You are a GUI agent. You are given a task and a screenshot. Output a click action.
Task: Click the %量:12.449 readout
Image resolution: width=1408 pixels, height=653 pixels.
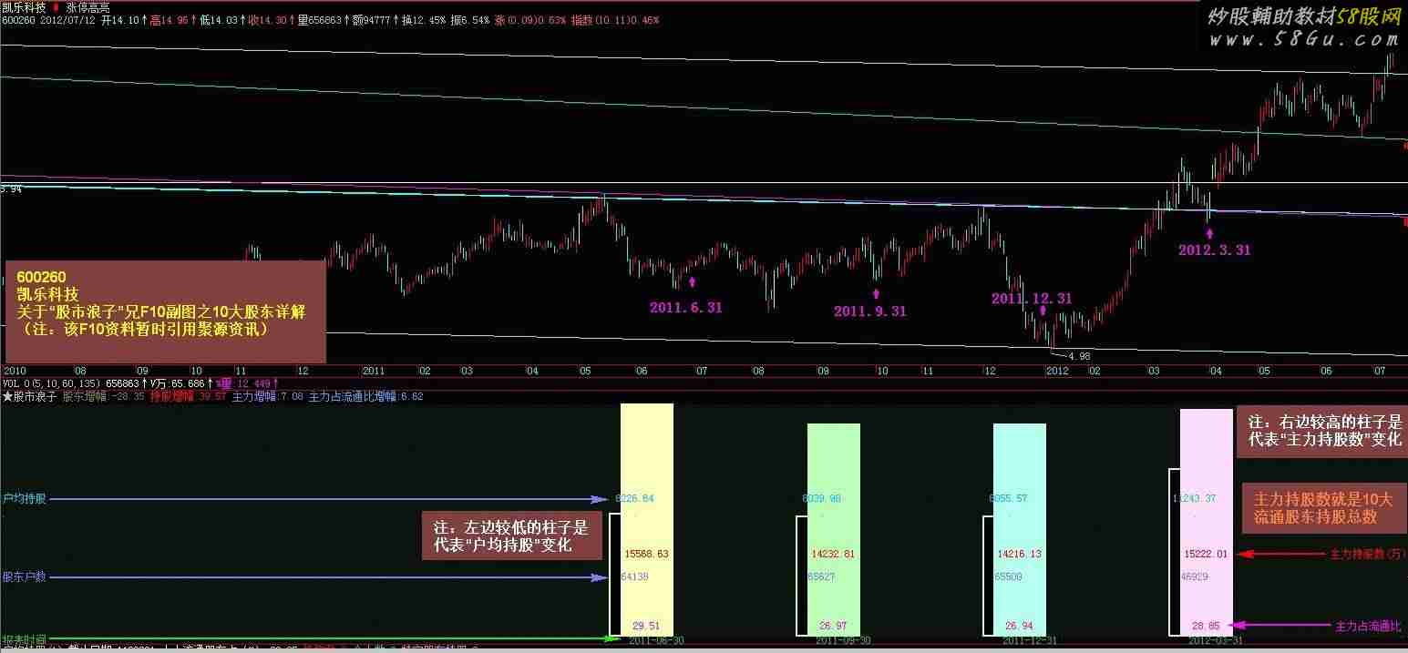point(243,383)
